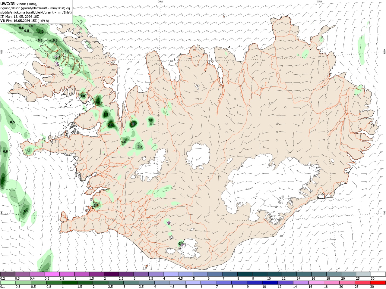Select the pale grey snow swatch labeled 25

point(363,274)
